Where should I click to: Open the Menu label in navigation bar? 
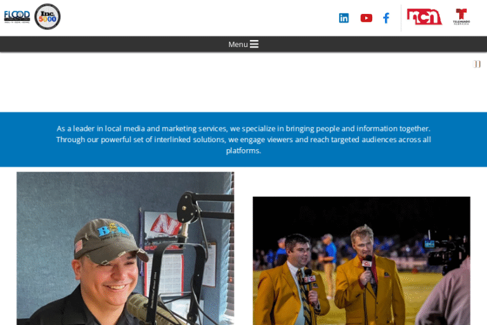point(238,44)
